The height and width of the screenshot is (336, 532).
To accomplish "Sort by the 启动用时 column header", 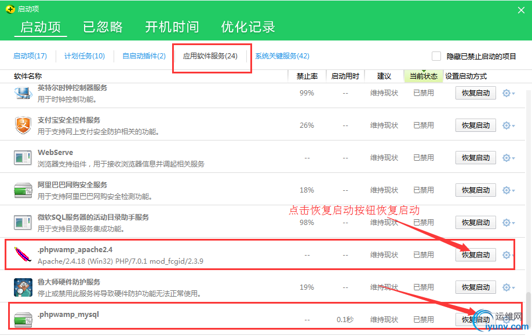I will click(345, 76).
